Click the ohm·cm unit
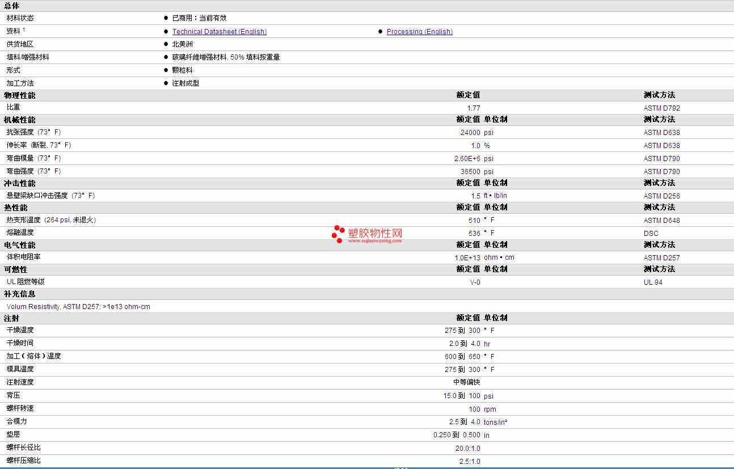The image size is (734, 469). pos(499,257)
